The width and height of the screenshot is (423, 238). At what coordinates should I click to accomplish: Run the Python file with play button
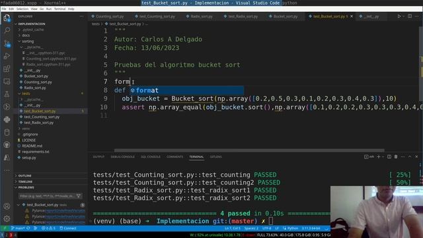click(399, 17)
